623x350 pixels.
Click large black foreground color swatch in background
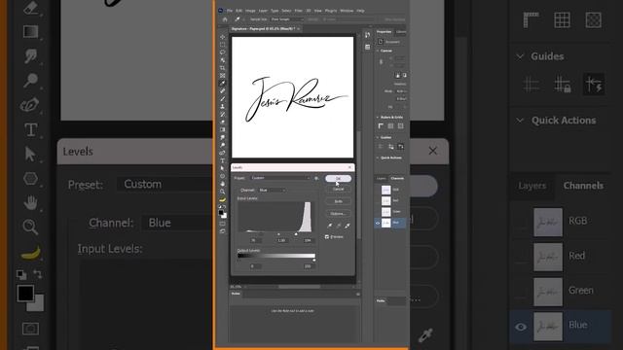[25, 294]
